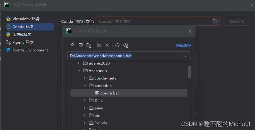Click the PyCharm logo in main title bar
The image size is (255, 130).
pyautogui.click(x=7, y=5)
